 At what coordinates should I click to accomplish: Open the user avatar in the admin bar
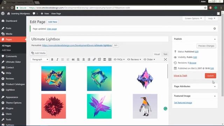tap(218, 14)
